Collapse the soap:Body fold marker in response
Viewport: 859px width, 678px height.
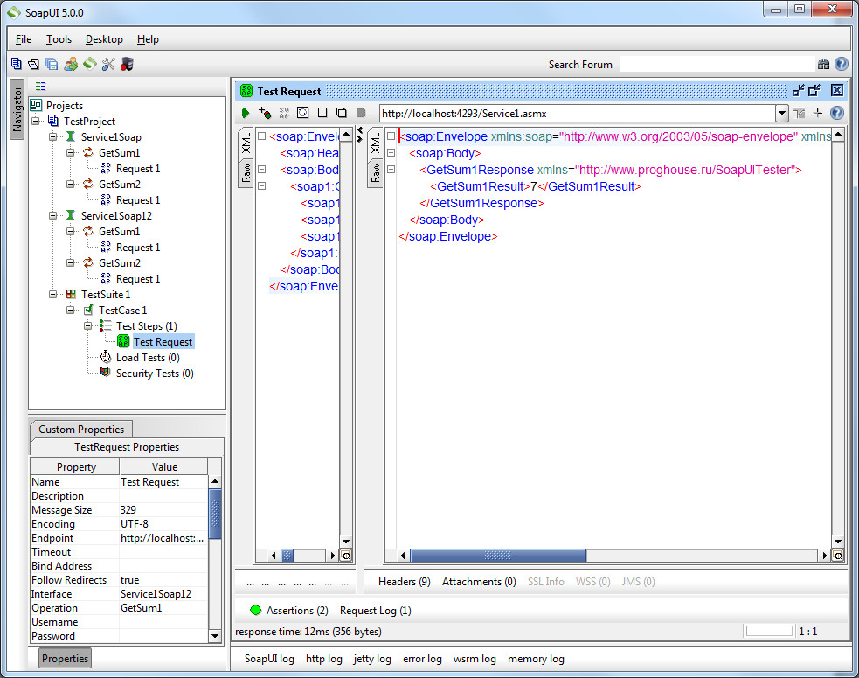391,153
